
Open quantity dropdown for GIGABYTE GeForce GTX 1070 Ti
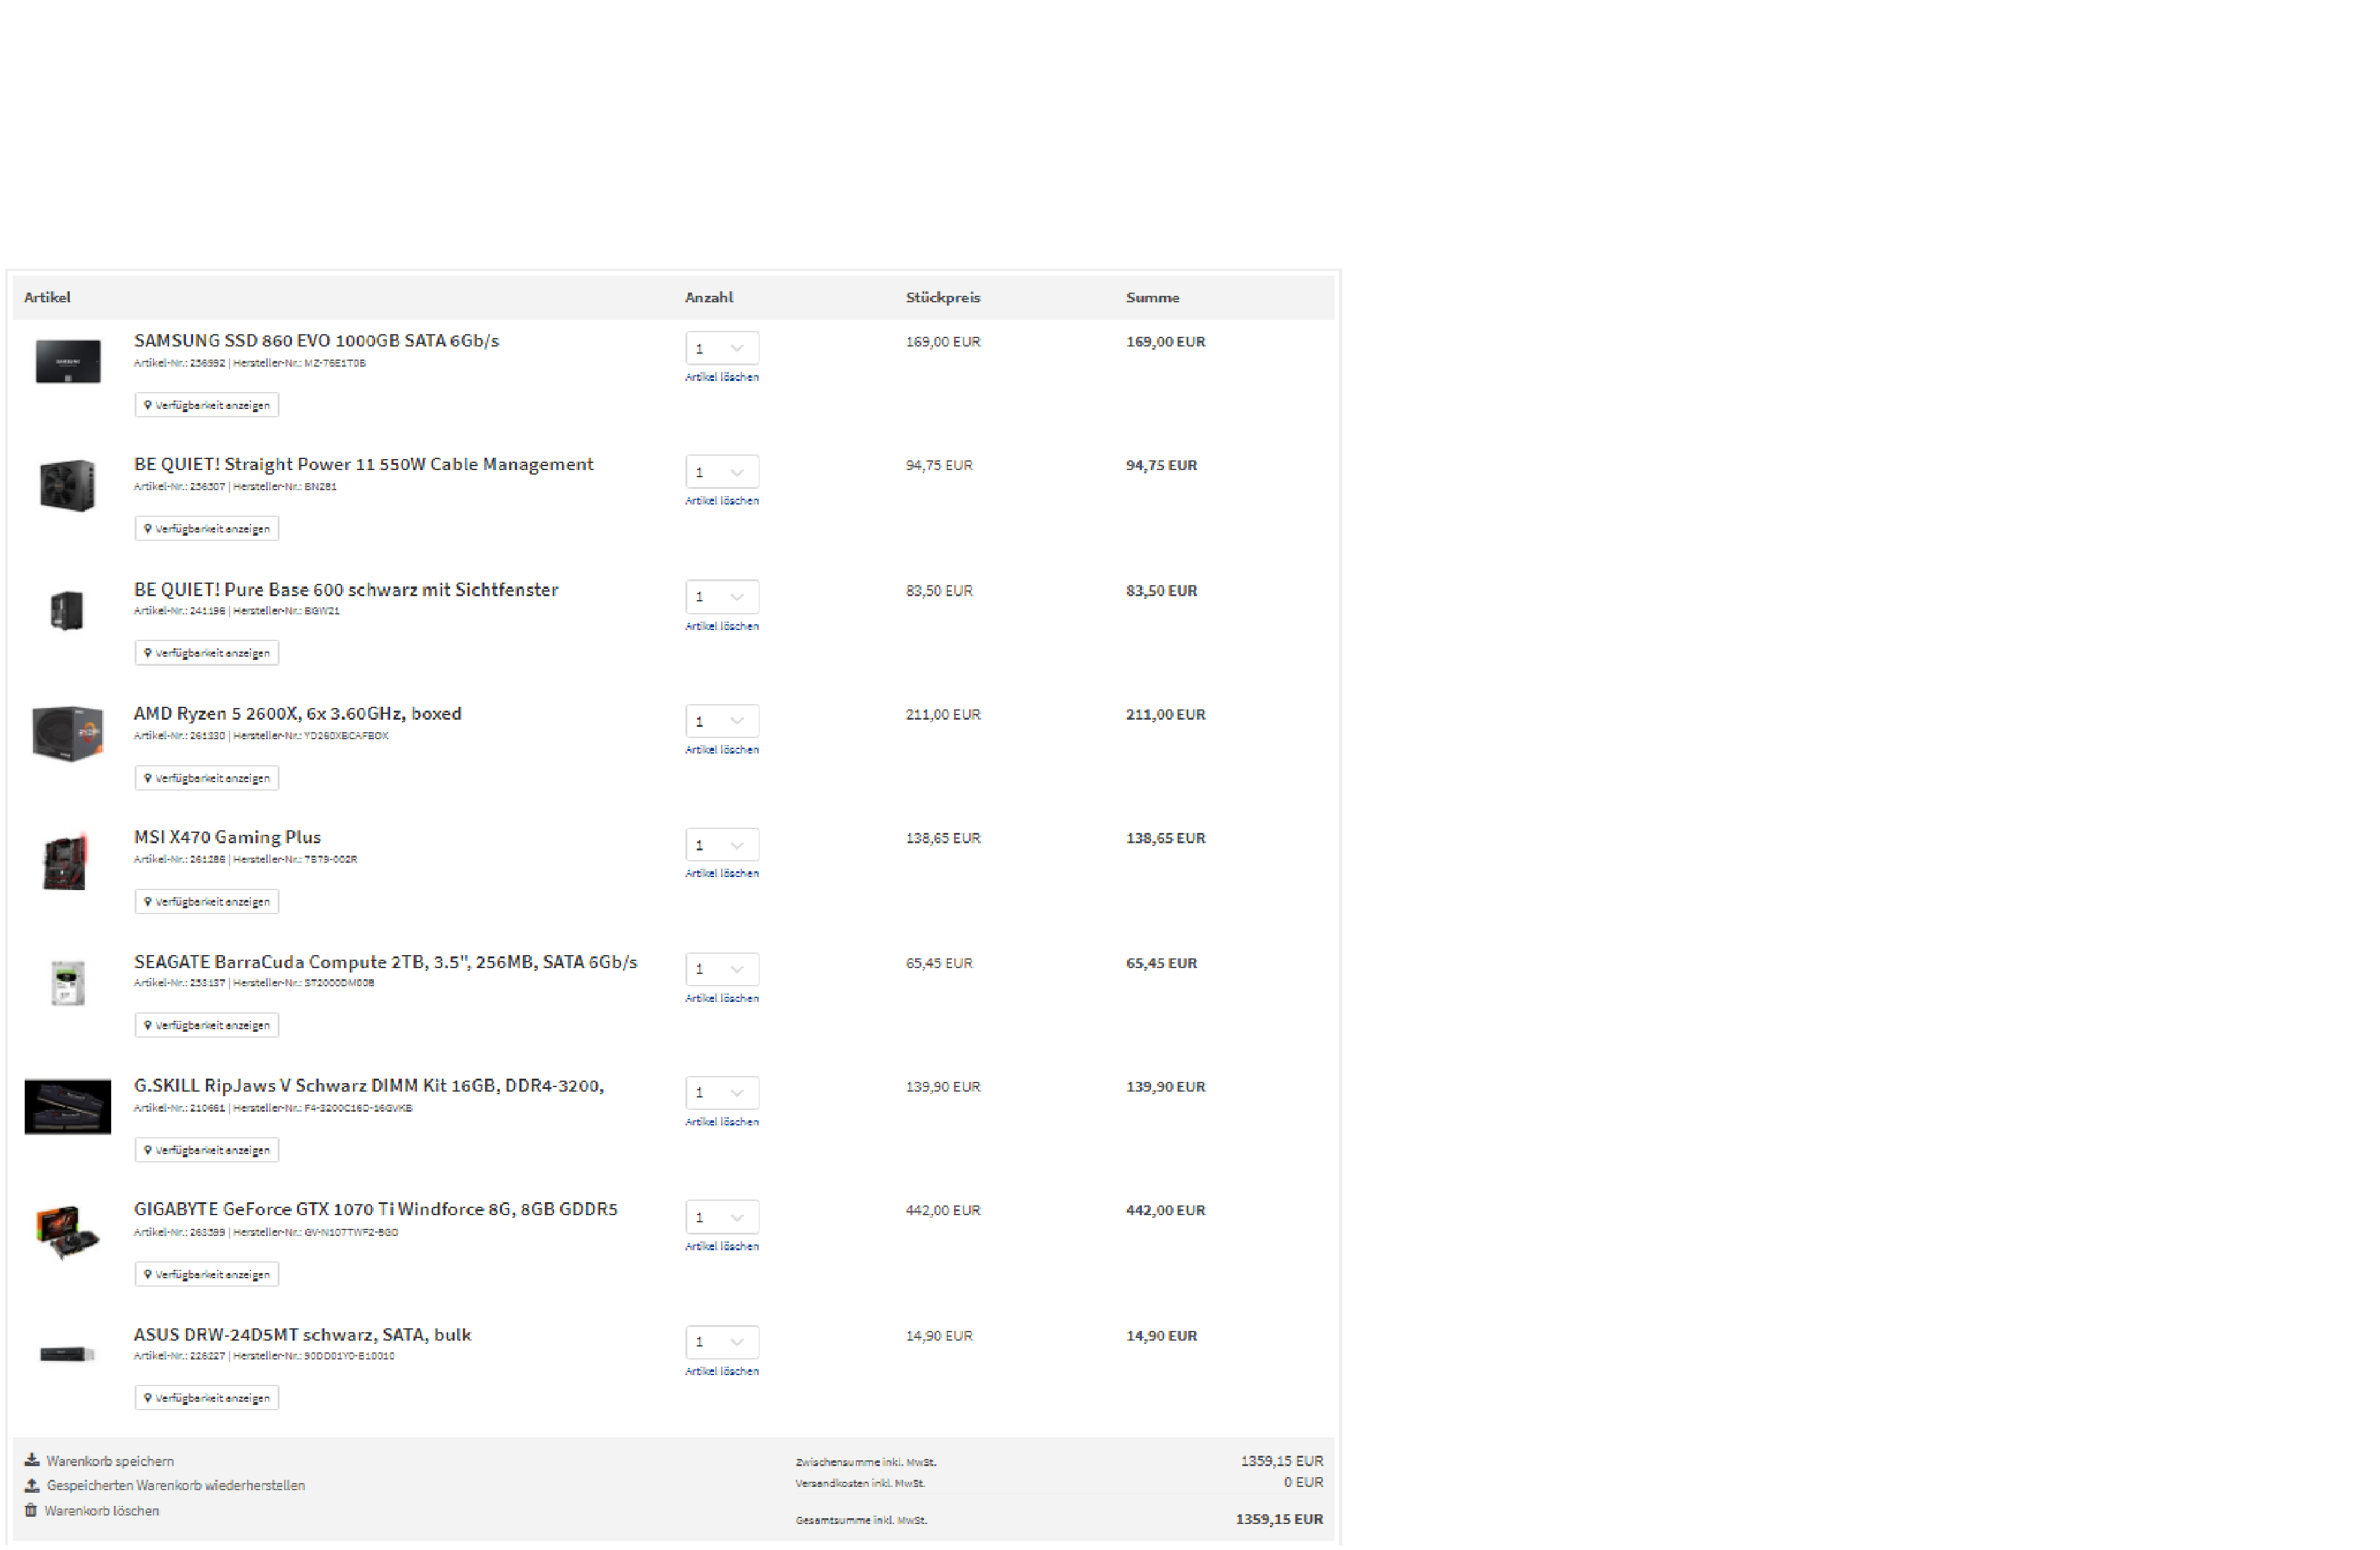pos(721,1216)
